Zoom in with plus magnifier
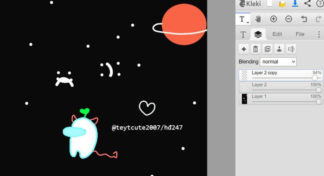 273,19
